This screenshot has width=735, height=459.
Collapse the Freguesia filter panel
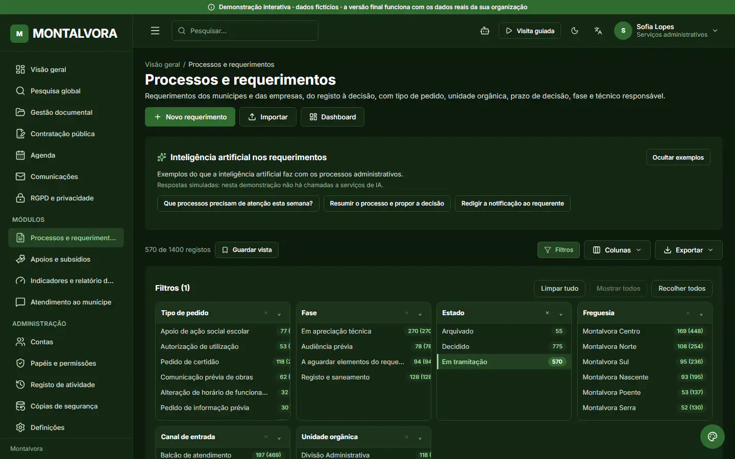[x=701, y=314]
